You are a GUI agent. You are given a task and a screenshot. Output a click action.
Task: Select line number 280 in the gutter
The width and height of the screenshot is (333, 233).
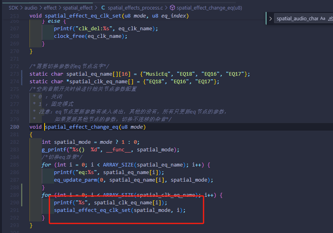point(15,127)
